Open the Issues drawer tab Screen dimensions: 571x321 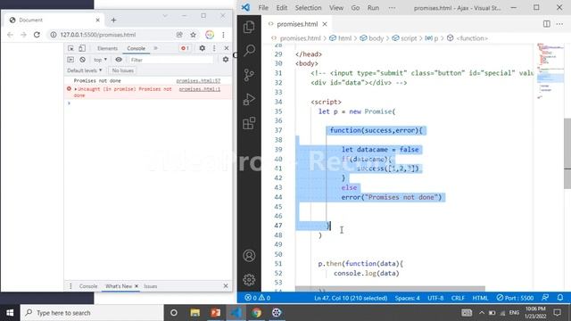150,286
